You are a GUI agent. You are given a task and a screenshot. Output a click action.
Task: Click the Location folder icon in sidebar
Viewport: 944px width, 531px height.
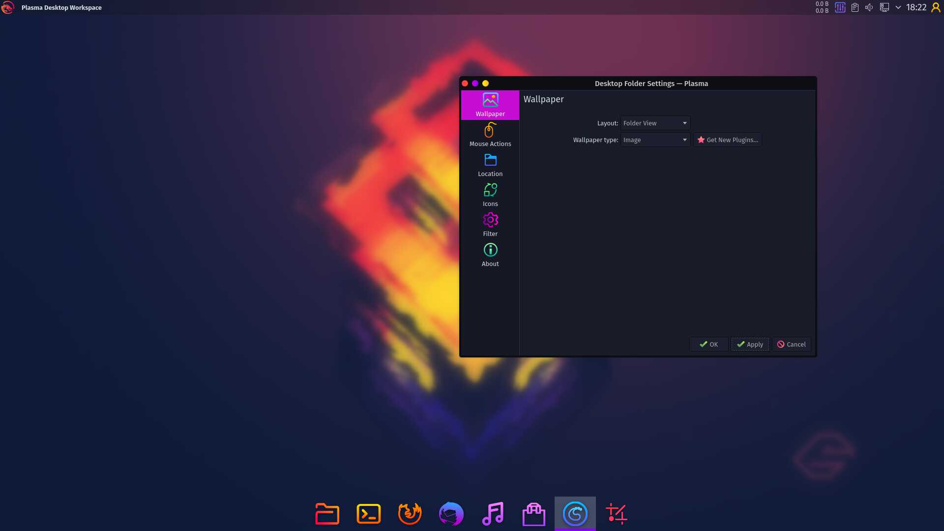(490, 164)
